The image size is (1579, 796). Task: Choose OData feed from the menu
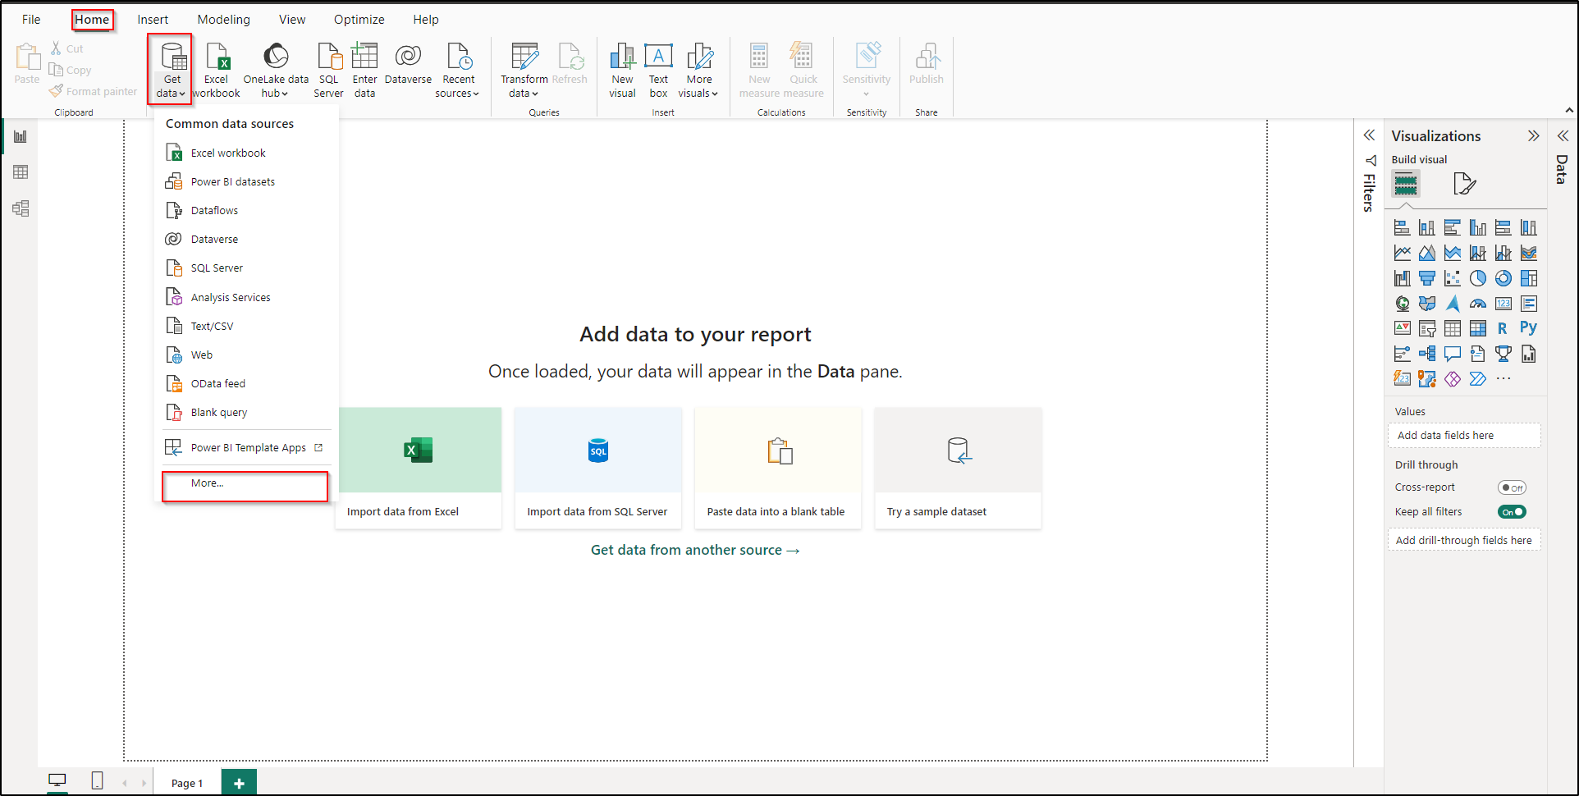246,383
